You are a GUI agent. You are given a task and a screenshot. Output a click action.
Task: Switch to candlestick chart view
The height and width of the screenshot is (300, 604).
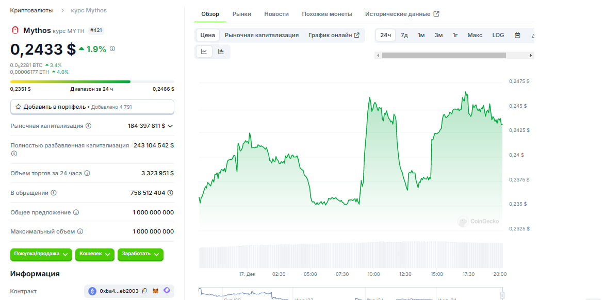(221, 52)
